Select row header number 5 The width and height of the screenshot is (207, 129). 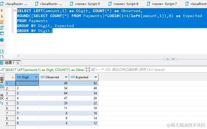coord(10,103)
